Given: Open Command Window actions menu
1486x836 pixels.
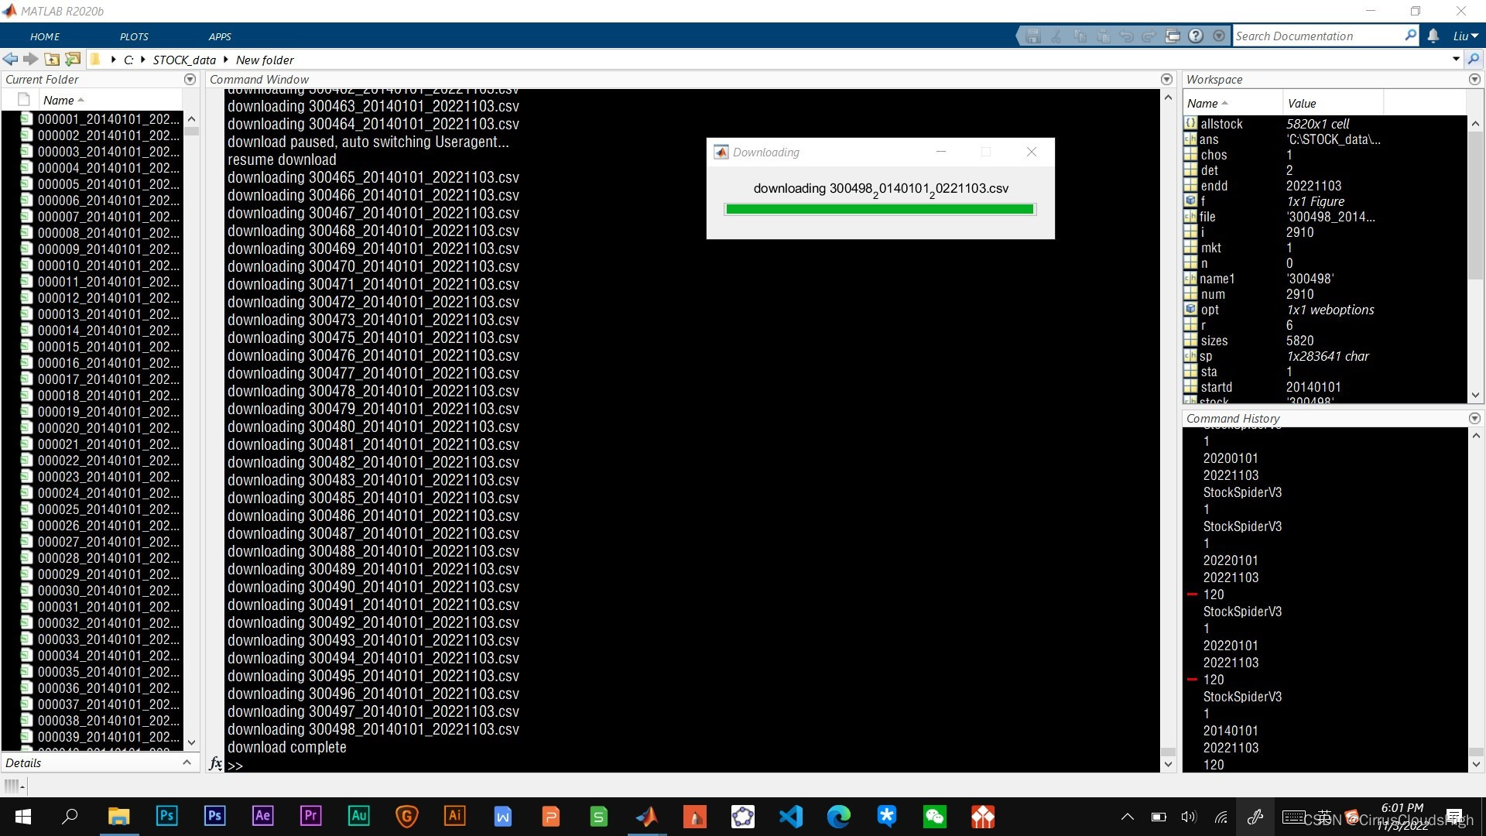Looking at the screenshot, I should (x=1166, y=80).
